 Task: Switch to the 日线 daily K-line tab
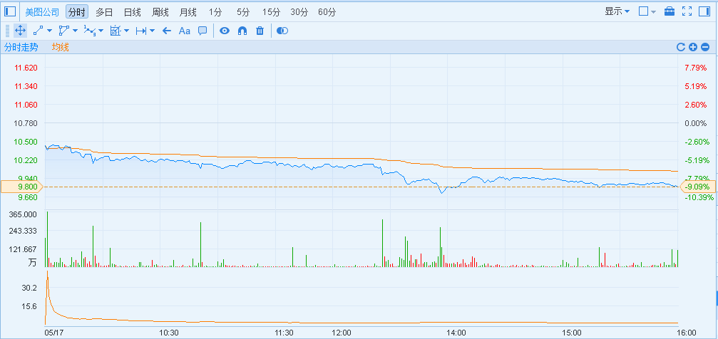(x=133, y=12)
